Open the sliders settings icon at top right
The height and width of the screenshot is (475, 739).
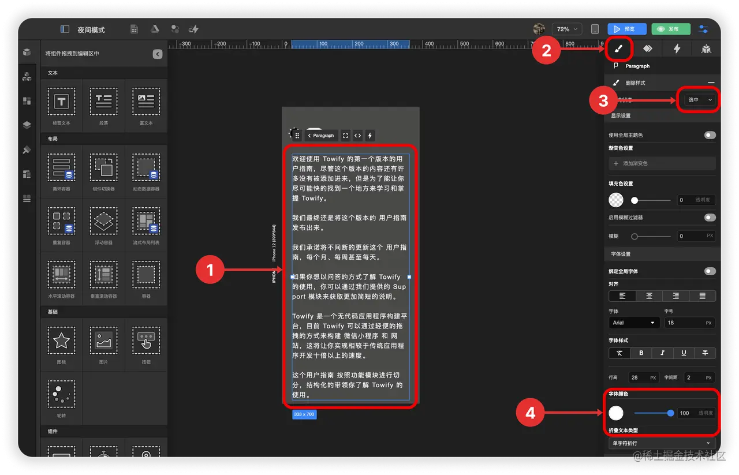(703, 29)
